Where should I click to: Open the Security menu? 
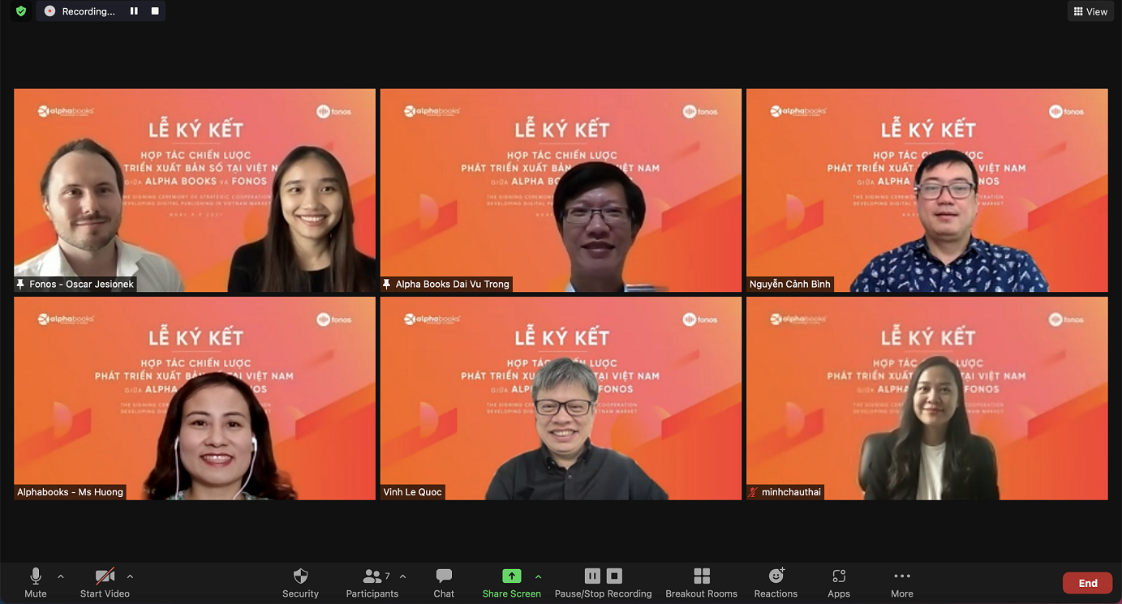[x=300, y=583]
